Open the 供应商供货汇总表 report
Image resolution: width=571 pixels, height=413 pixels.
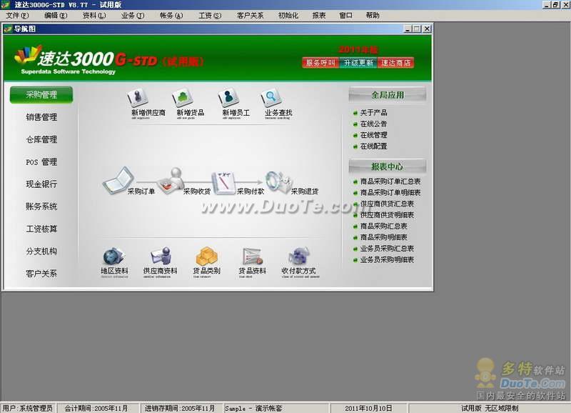click(387, 204)
